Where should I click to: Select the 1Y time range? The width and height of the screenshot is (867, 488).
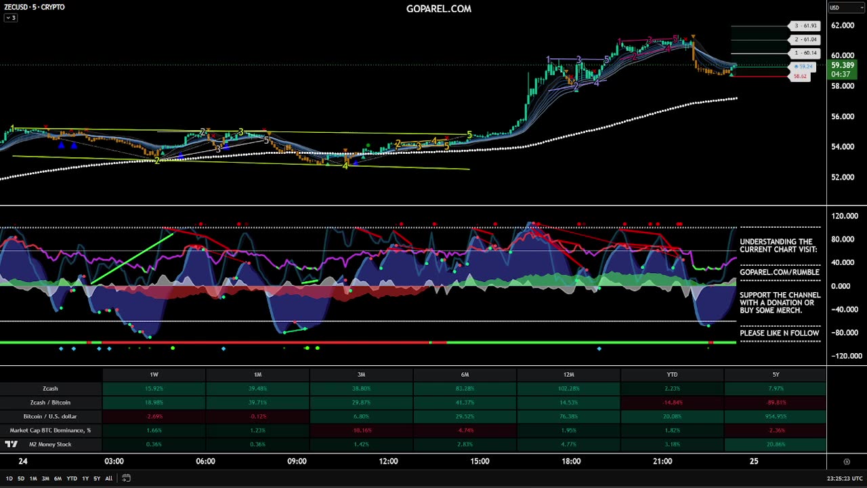[85, 479]
